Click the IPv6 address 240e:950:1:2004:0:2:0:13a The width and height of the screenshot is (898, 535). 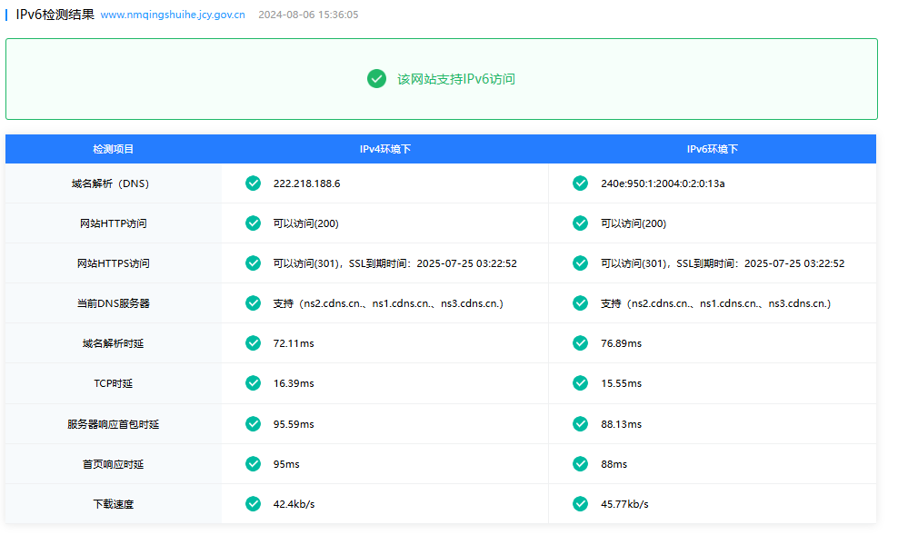tap(663, 183)
